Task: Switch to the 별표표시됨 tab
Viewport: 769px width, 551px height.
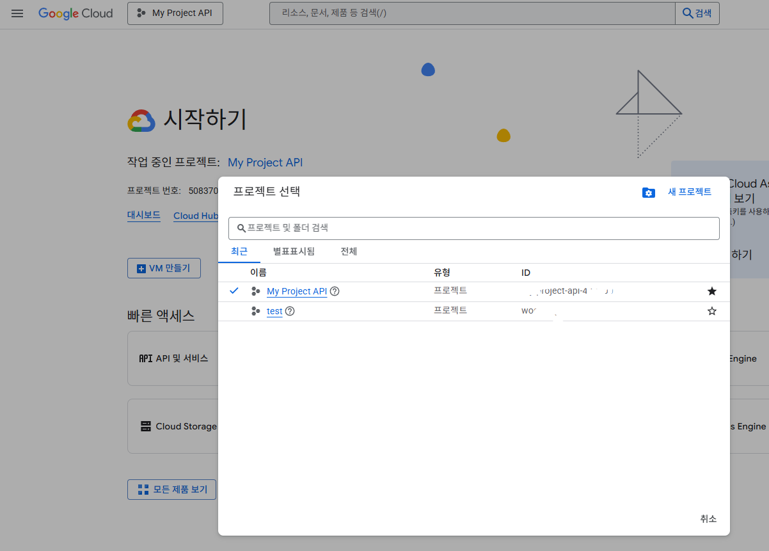Action: click(294, 252)
